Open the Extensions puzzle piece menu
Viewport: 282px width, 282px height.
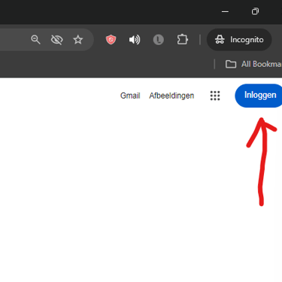[x=183, y=40]
